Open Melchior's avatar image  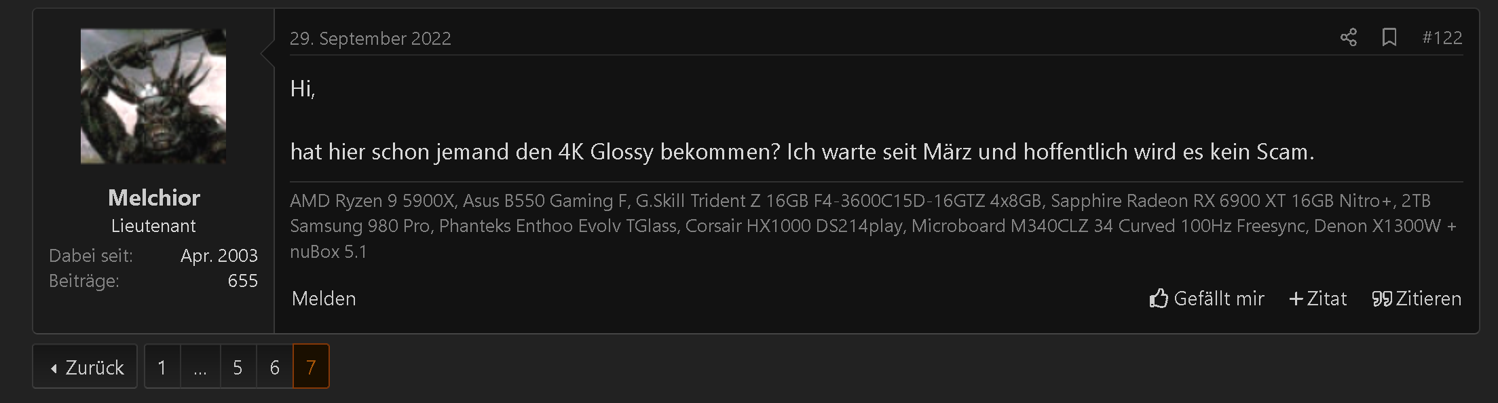tap(153, 96)
